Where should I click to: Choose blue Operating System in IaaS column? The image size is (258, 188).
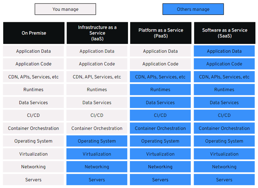click(97, 141)
